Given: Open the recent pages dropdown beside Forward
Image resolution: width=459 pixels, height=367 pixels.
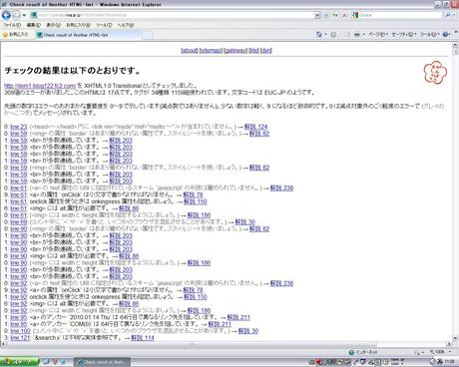Looking at the screenshot, I should coord(24,15).
